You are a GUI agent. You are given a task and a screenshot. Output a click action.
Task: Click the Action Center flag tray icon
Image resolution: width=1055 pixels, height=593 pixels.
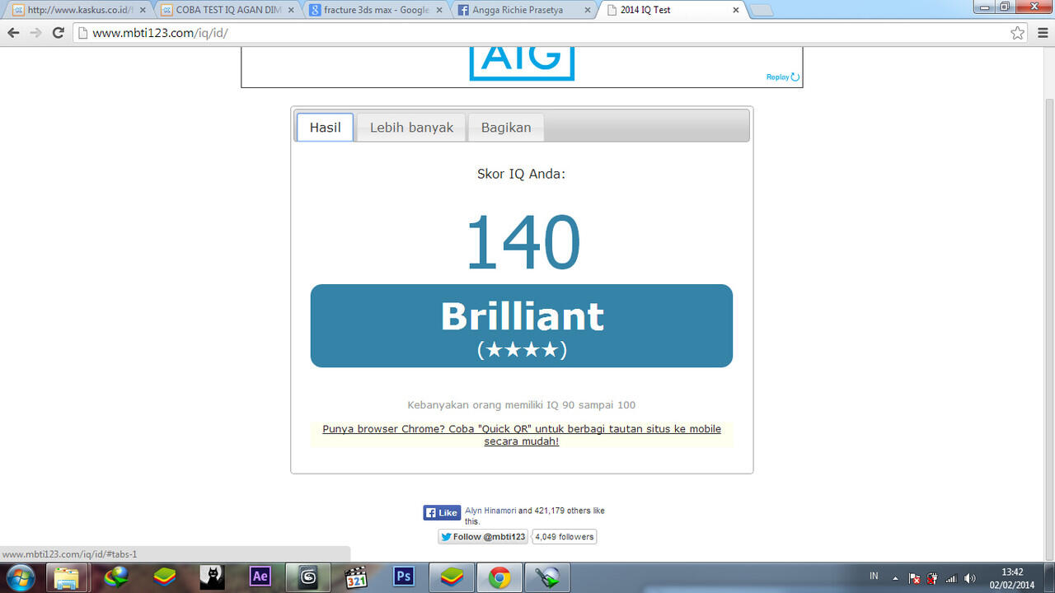(x=914, y=578)
